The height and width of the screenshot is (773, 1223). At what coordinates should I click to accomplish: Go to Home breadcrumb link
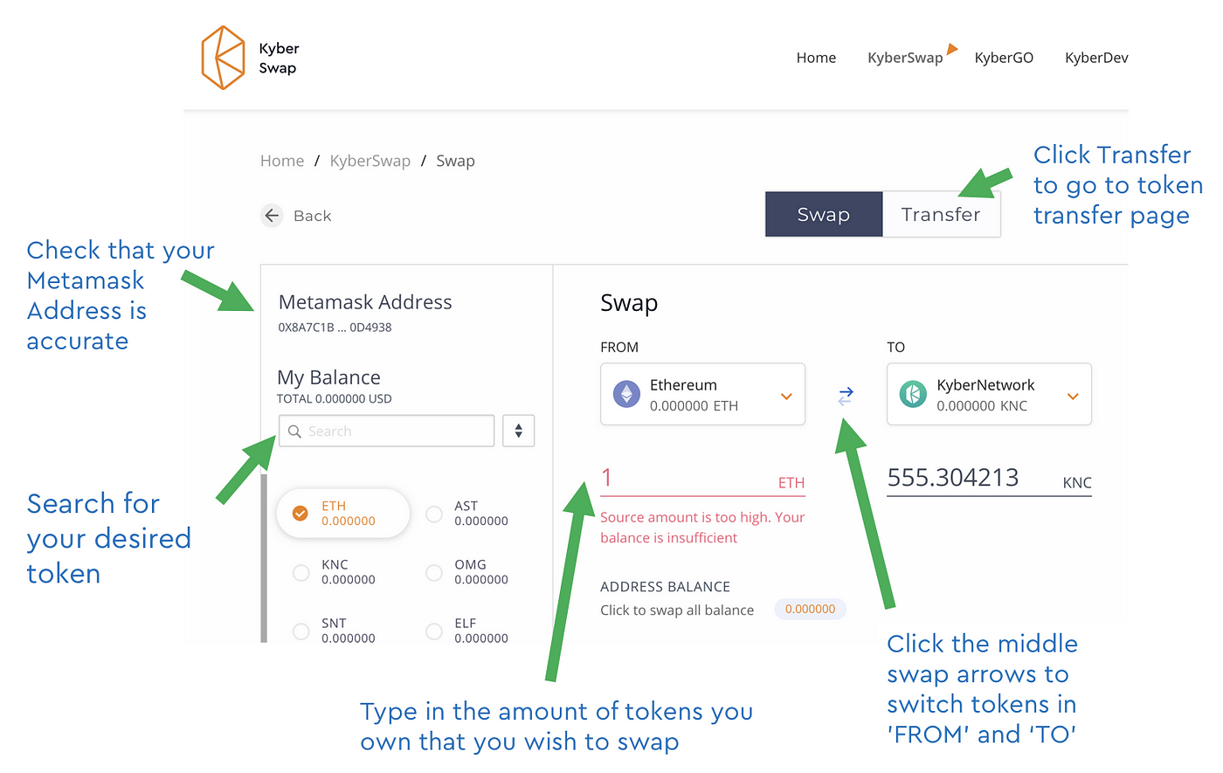(282, 161)
